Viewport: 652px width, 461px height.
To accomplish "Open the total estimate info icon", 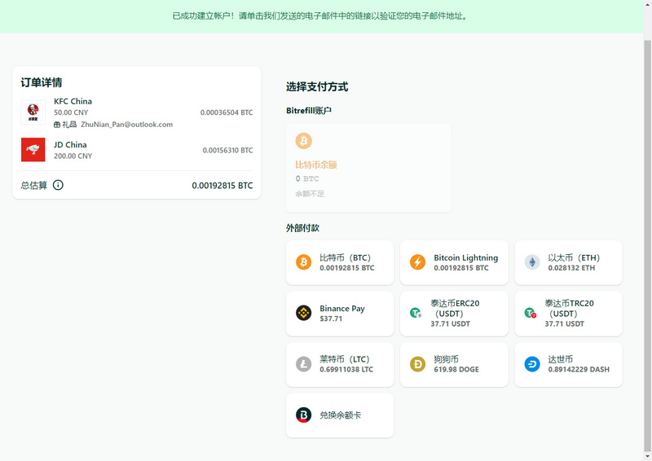I will point(58,185).
